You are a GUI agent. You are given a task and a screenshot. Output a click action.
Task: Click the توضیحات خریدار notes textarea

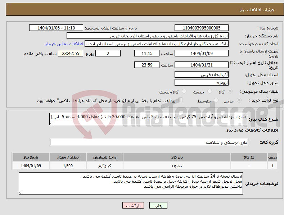click(x=131, y=183)
